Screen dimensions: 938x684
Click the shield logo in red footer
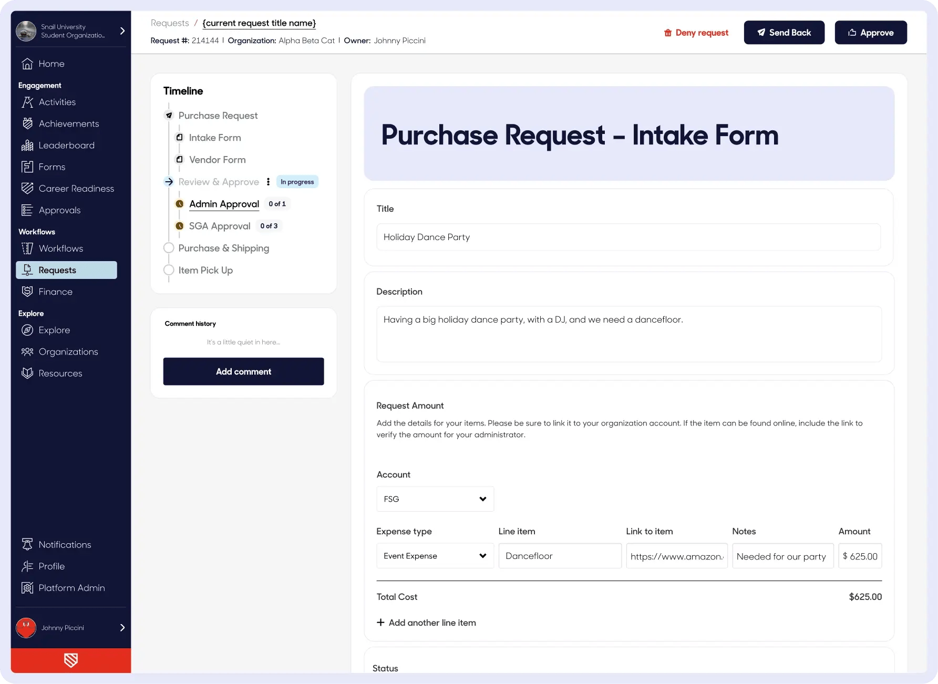tap(71, 660)
